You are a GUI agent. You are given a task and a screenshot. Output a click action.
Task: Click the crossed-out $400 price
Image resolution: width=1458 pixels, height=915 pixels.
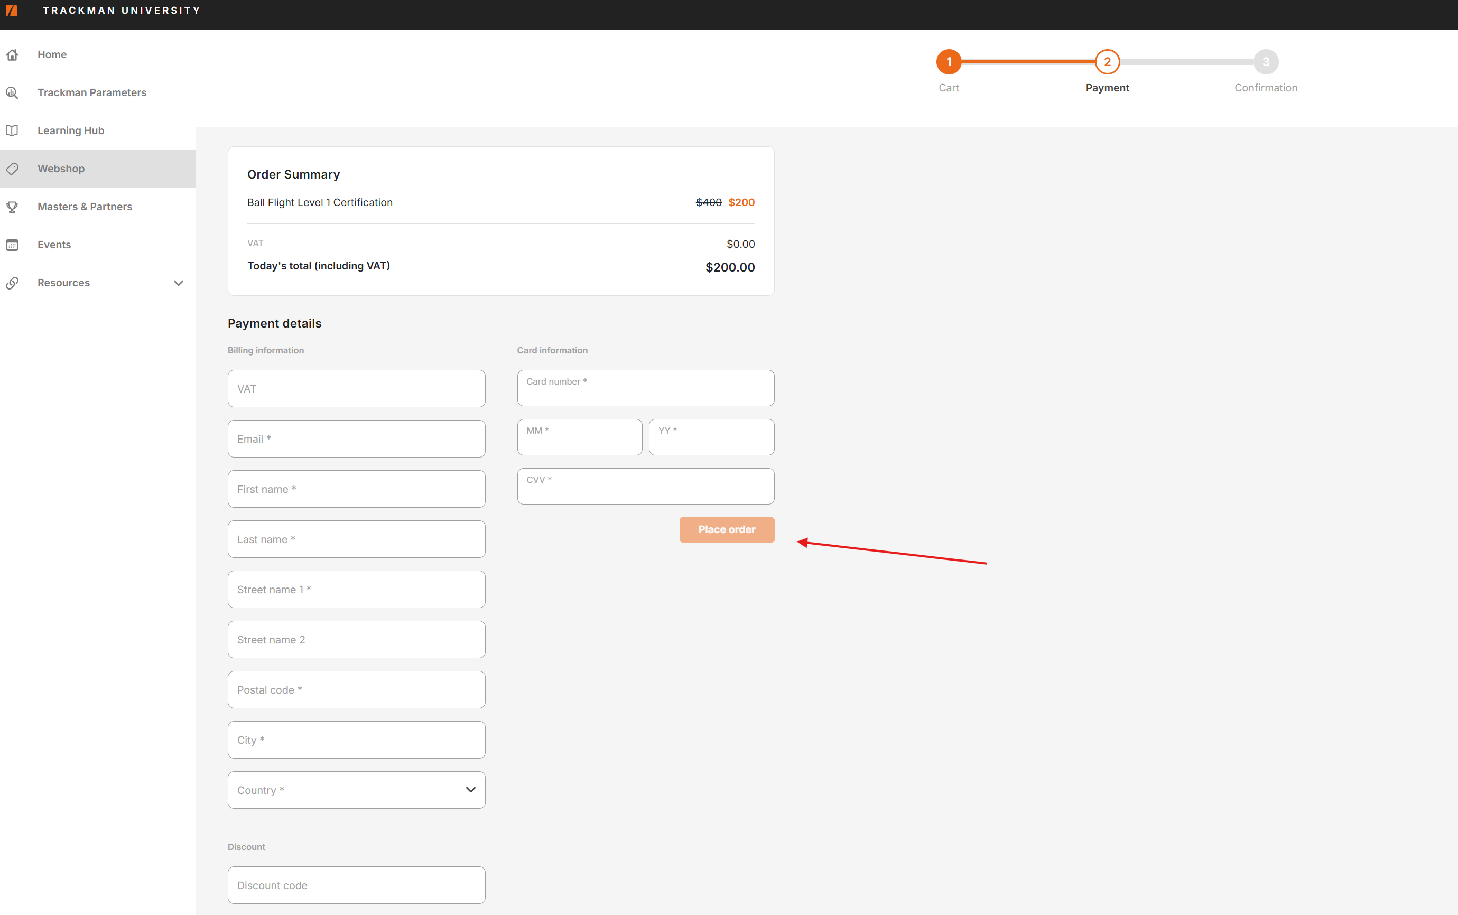(709, 202)
